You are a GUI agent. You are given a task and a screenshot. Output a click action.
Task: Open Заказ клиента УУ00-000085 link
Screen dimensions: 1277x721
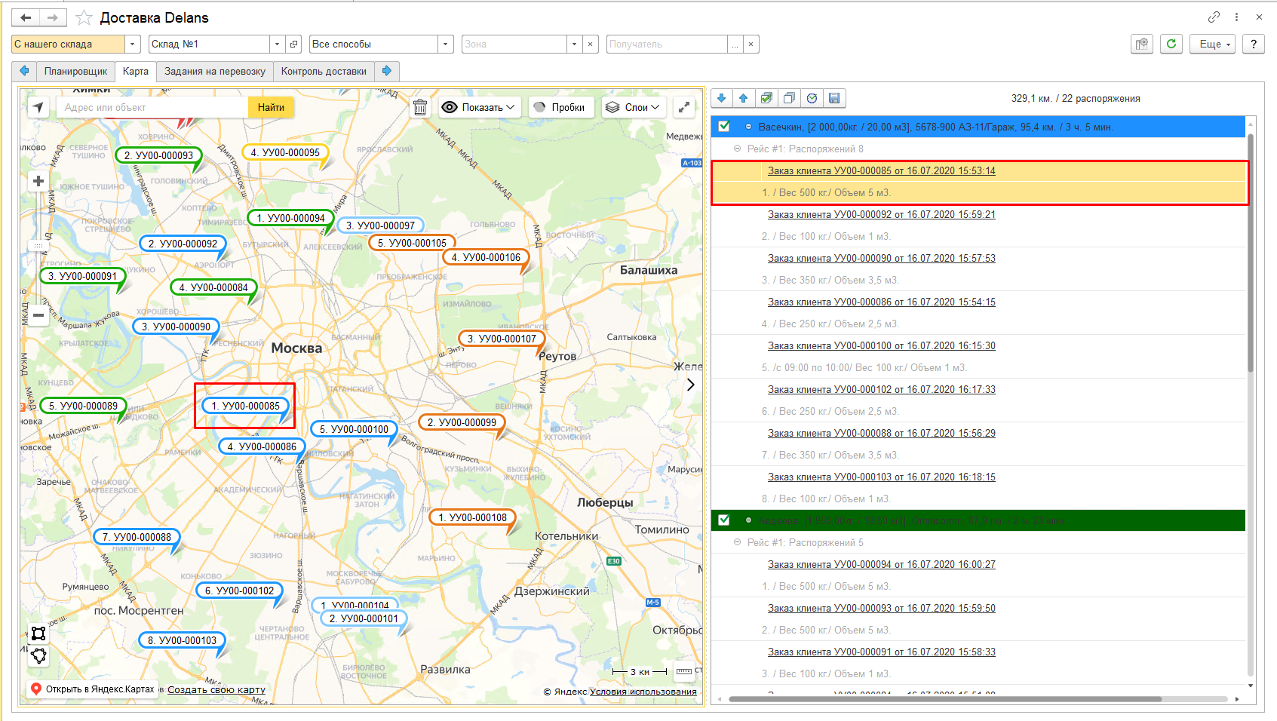tap(881, 171)
